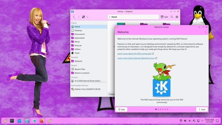This screenshot has height=125, width=222.
Task: Activate Welcome Center taskbar entry
Action: point(49,121)
